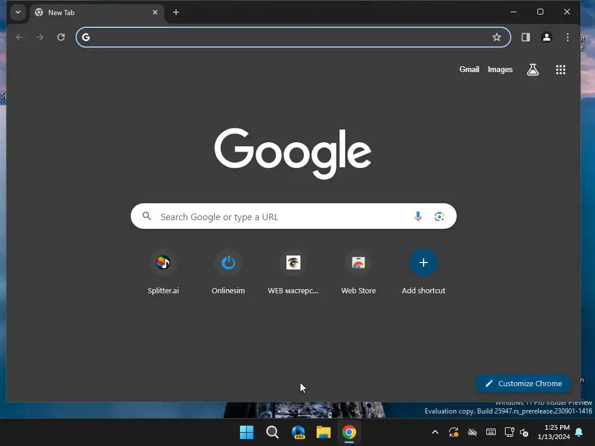Open Windows taskbar Search

click(273, 432)
